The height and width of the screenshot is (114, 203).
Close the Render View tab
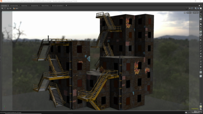tap(29, 6)
